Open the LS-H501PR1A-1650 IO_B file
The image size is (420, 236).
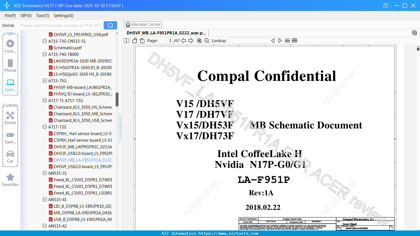(83, 67)
